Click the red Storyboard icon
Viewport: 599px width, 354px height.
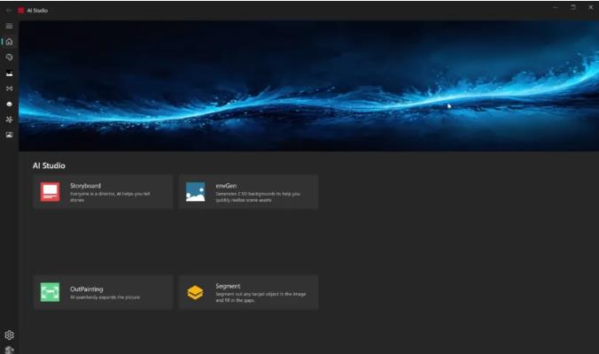click(x=50, y=191)
